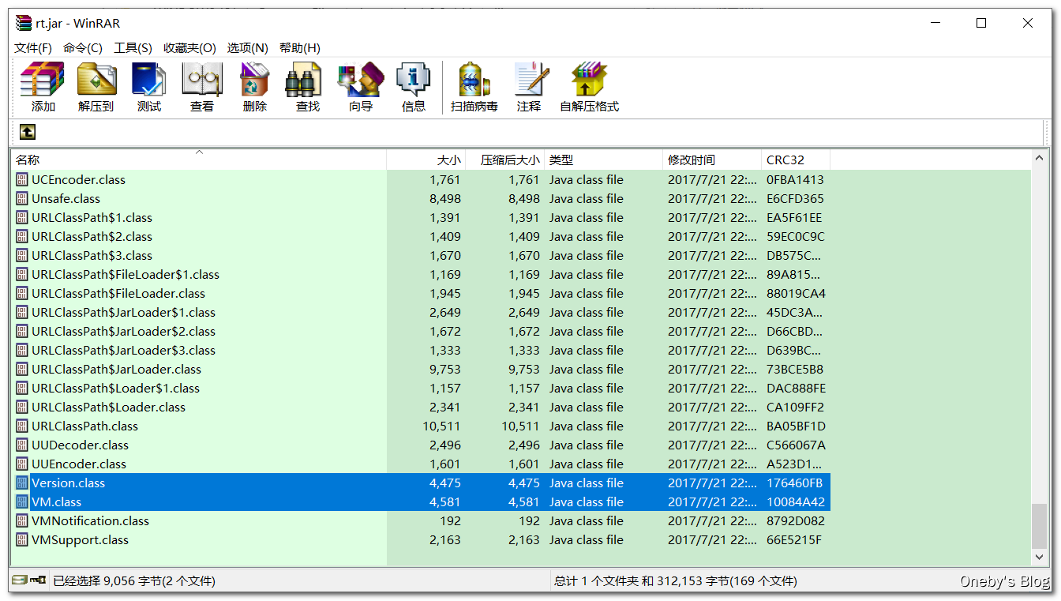The height and width of the screenshot is (601, 1061).
Task: Click file icon of UUEncoder.class
Action: click(x=22, y=464)
